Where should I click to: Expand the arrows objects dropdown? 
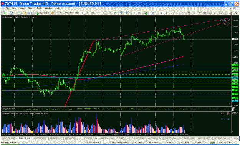[238, 13]
